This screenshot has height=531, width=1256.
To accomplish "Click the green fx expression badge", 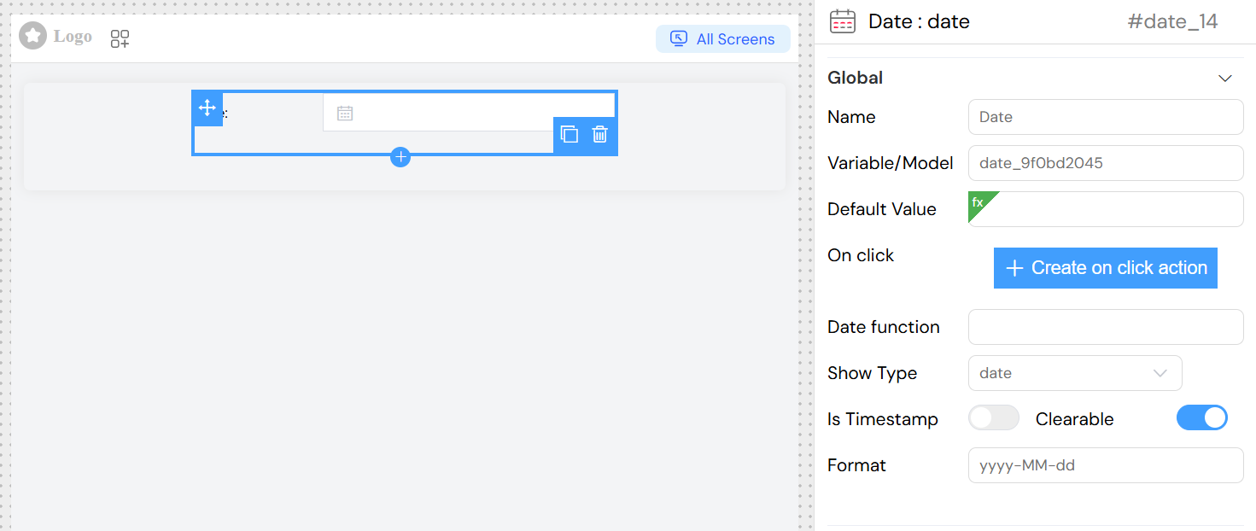I will [x=979, y=202].
